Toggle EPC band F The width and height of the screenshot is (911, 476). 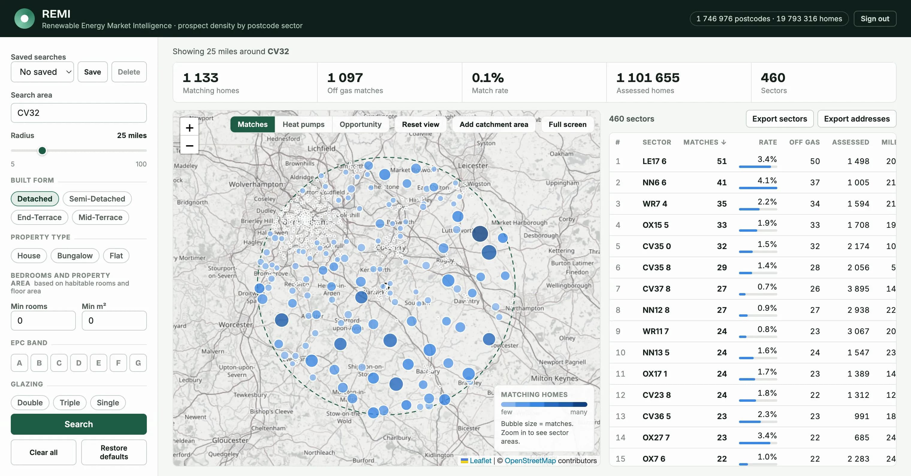(118, 363)
